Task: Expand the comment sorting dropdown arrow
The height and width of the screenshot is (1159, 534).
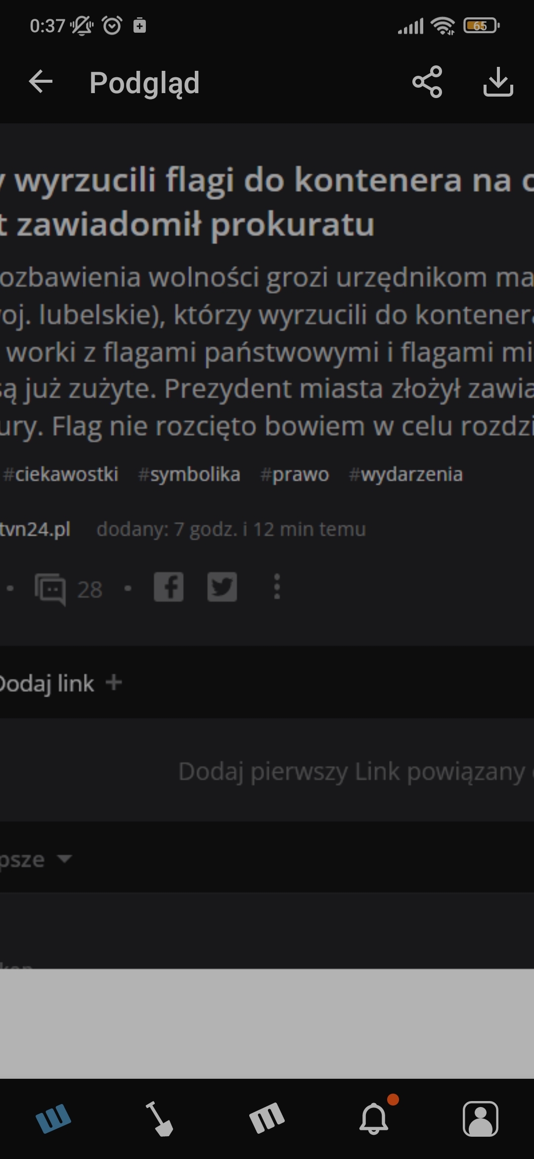Action: pos(64,858)
